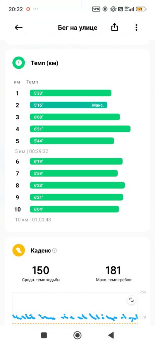The image size is (155, 345).
Task: Tap the Бег на улице title
Action: tap(77, 28)
